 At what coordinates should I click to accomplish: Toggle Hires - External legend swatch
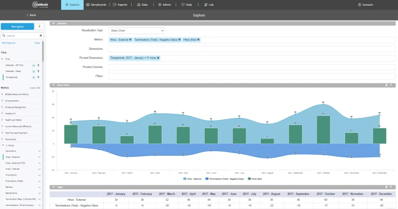click(x=185, y=179)
